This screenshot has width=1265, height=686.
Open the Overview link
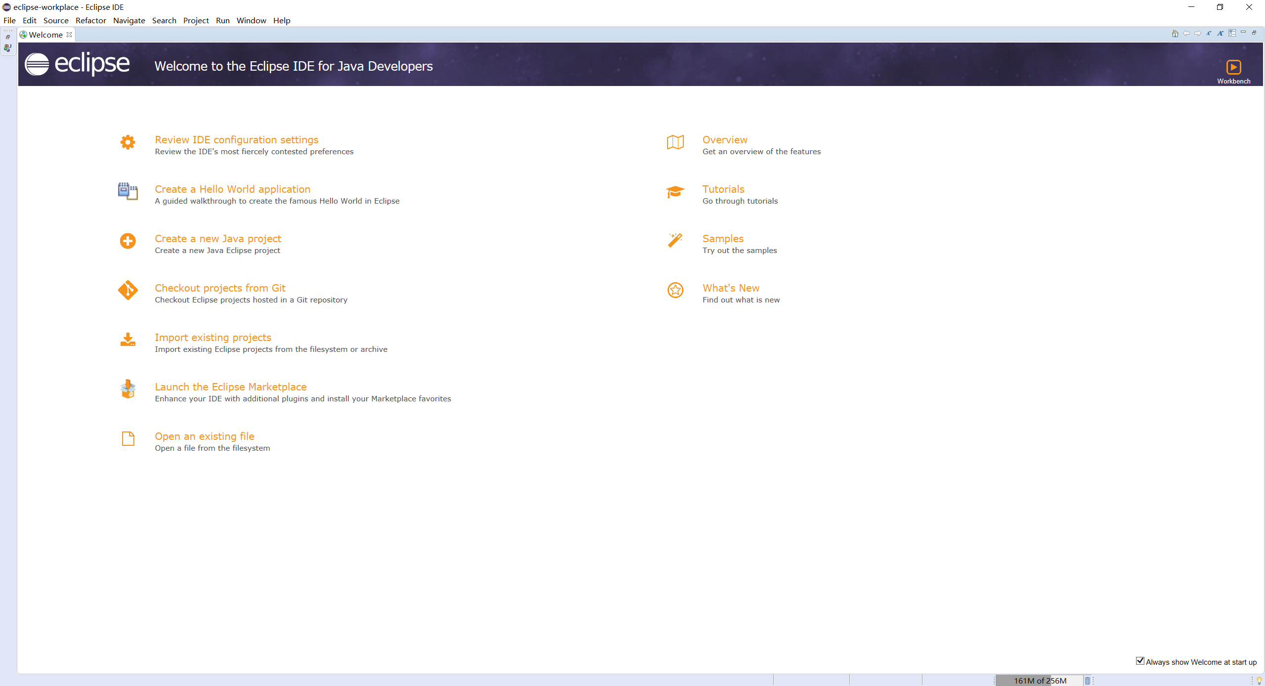[725, 140]
